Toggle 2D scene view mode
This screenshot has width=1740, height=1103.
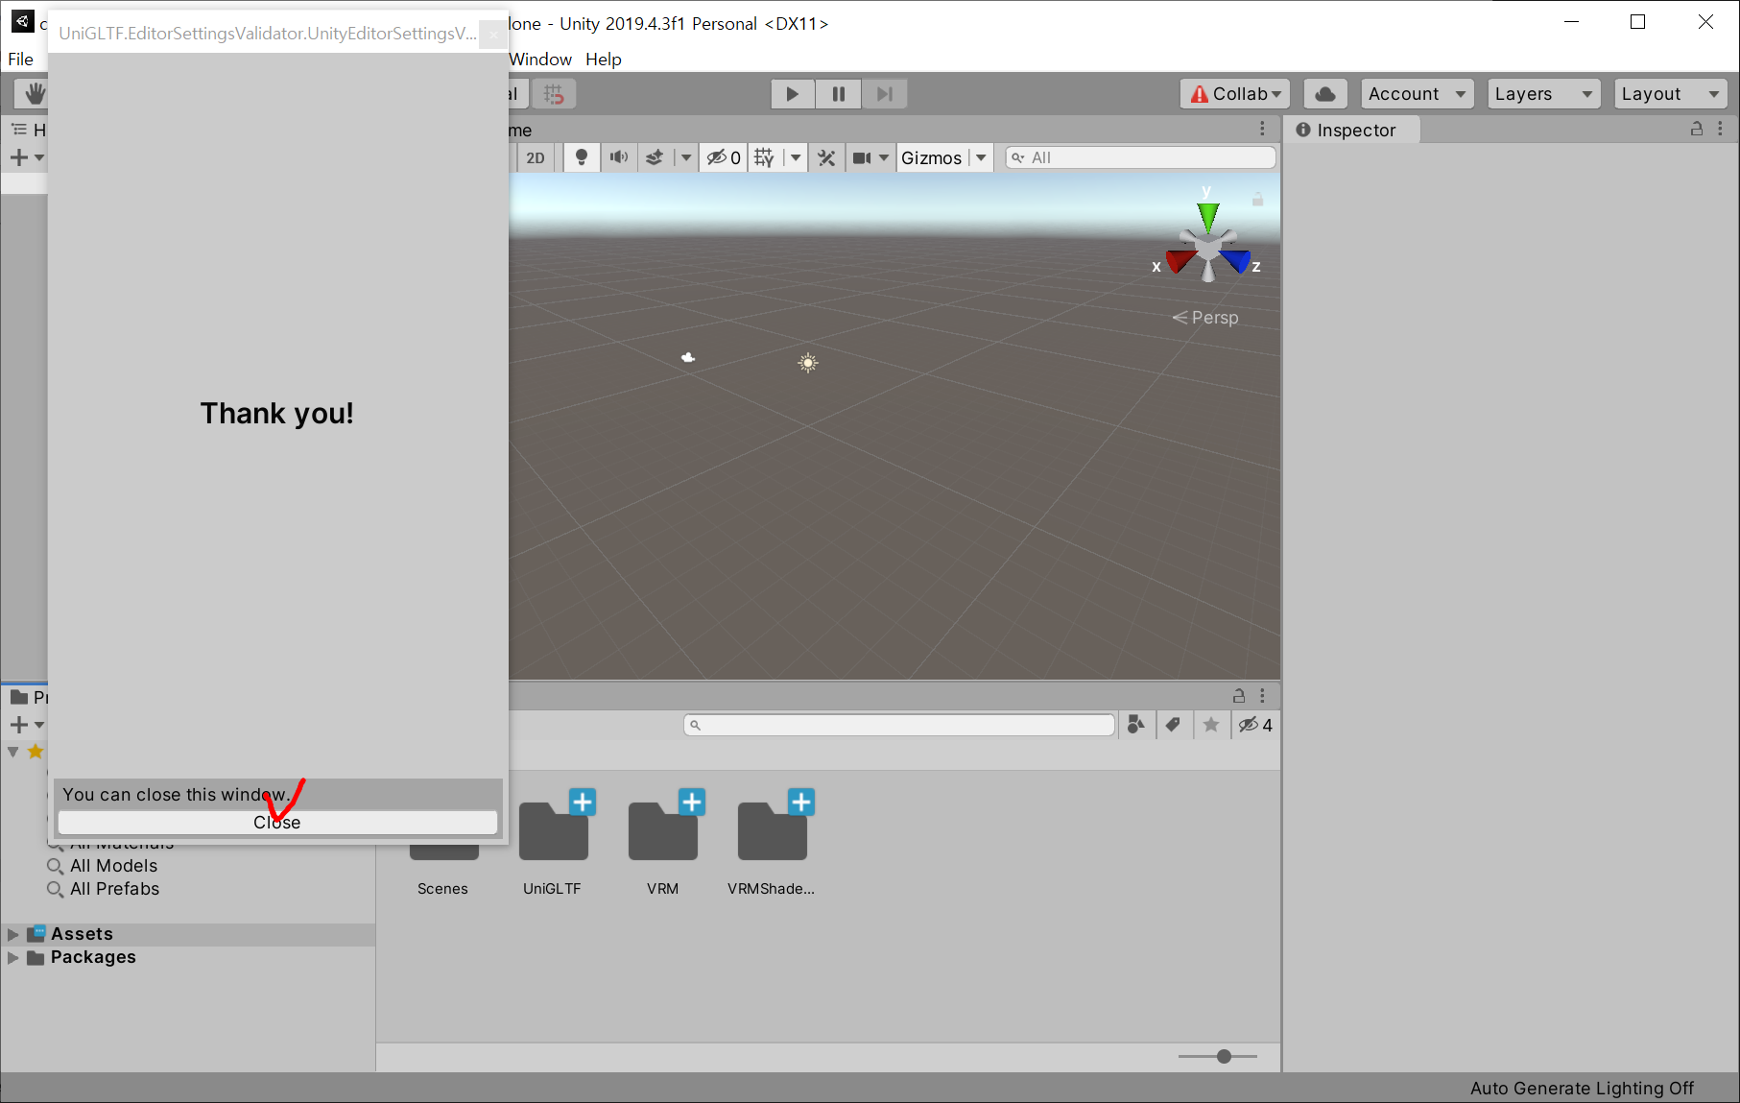tap(536, 158)
